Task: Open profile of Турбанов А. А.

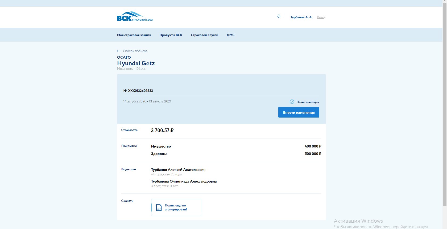Action: [x=301, y=17]
